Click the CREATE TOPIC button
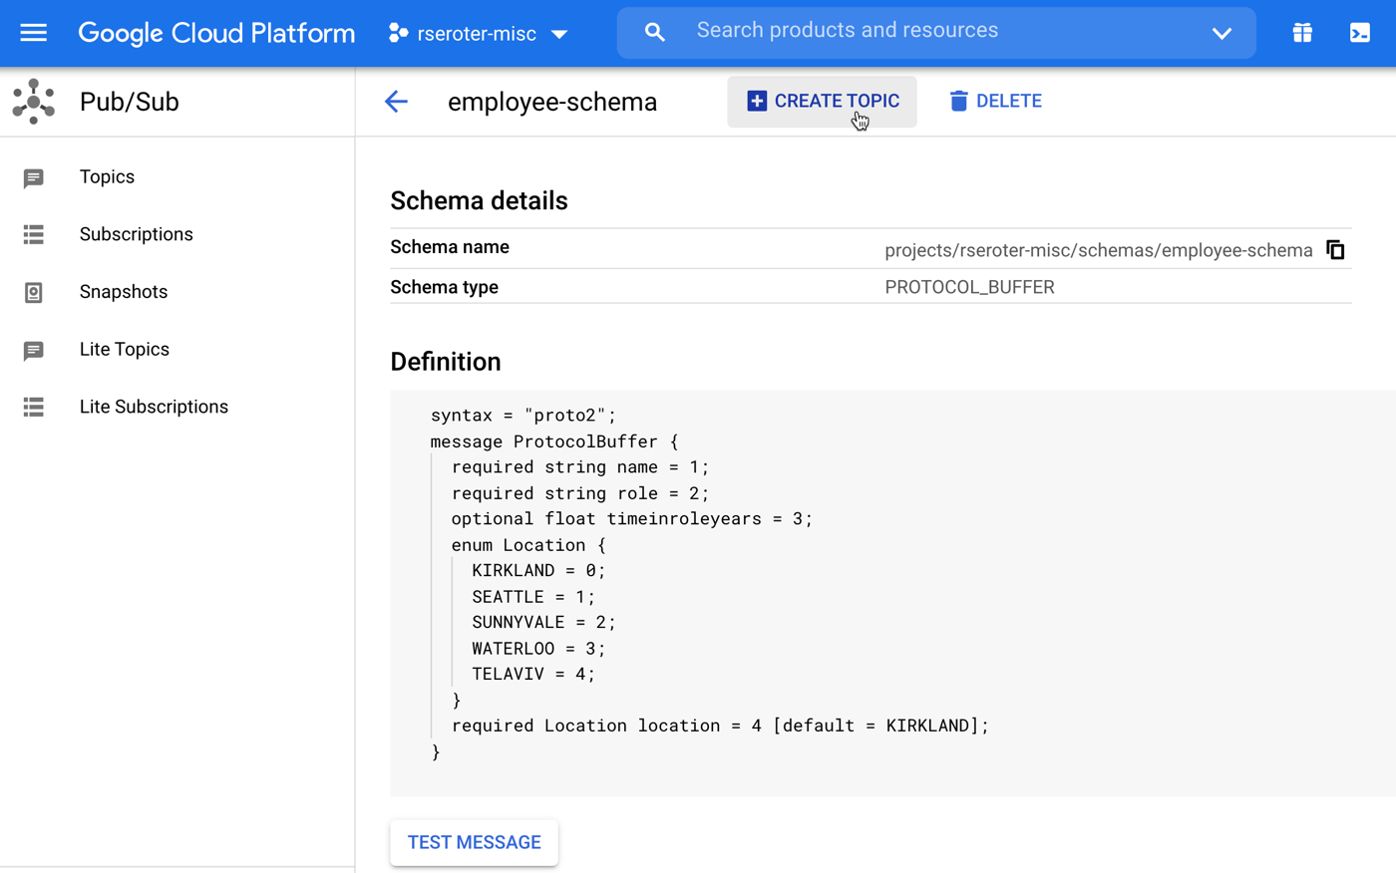1396x873 pixels. point(822,102)
